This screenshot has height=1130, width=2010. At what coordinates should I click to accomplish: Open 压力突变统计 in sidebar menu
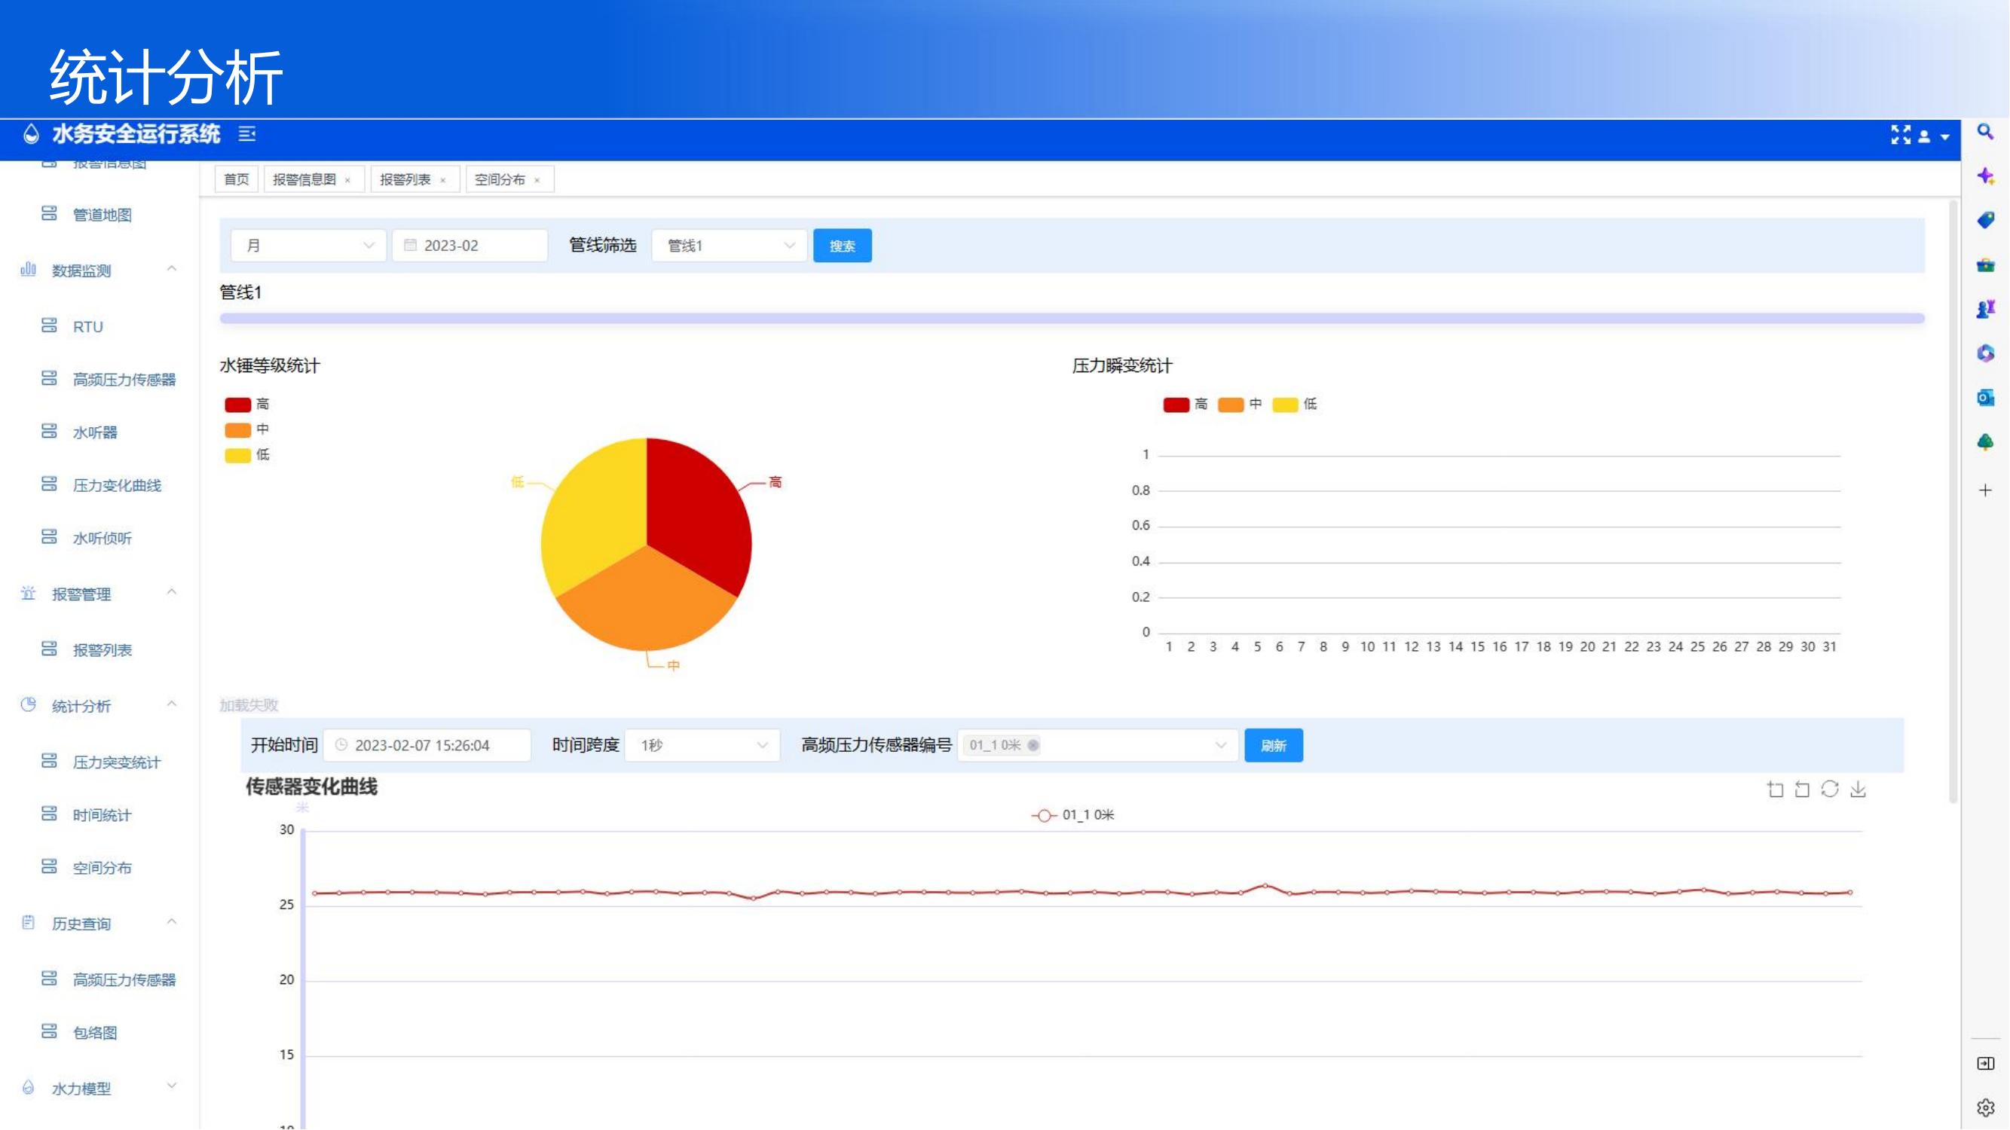(116, 762)
